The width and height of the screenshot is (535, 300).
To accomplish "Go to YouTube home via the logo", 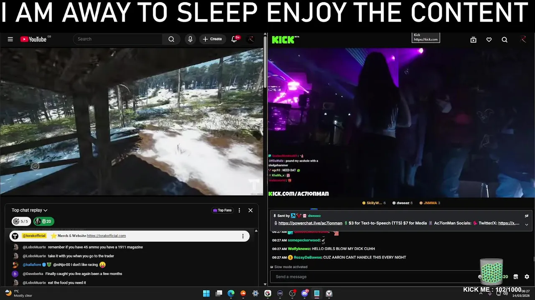I will [x=33, y=39].
